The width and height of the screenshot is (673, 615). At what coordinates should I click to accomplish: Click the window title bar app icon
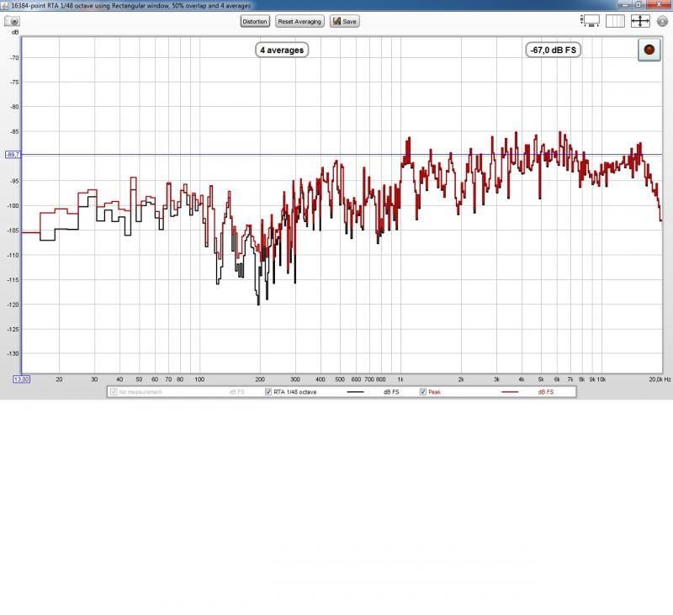[4, 6]
